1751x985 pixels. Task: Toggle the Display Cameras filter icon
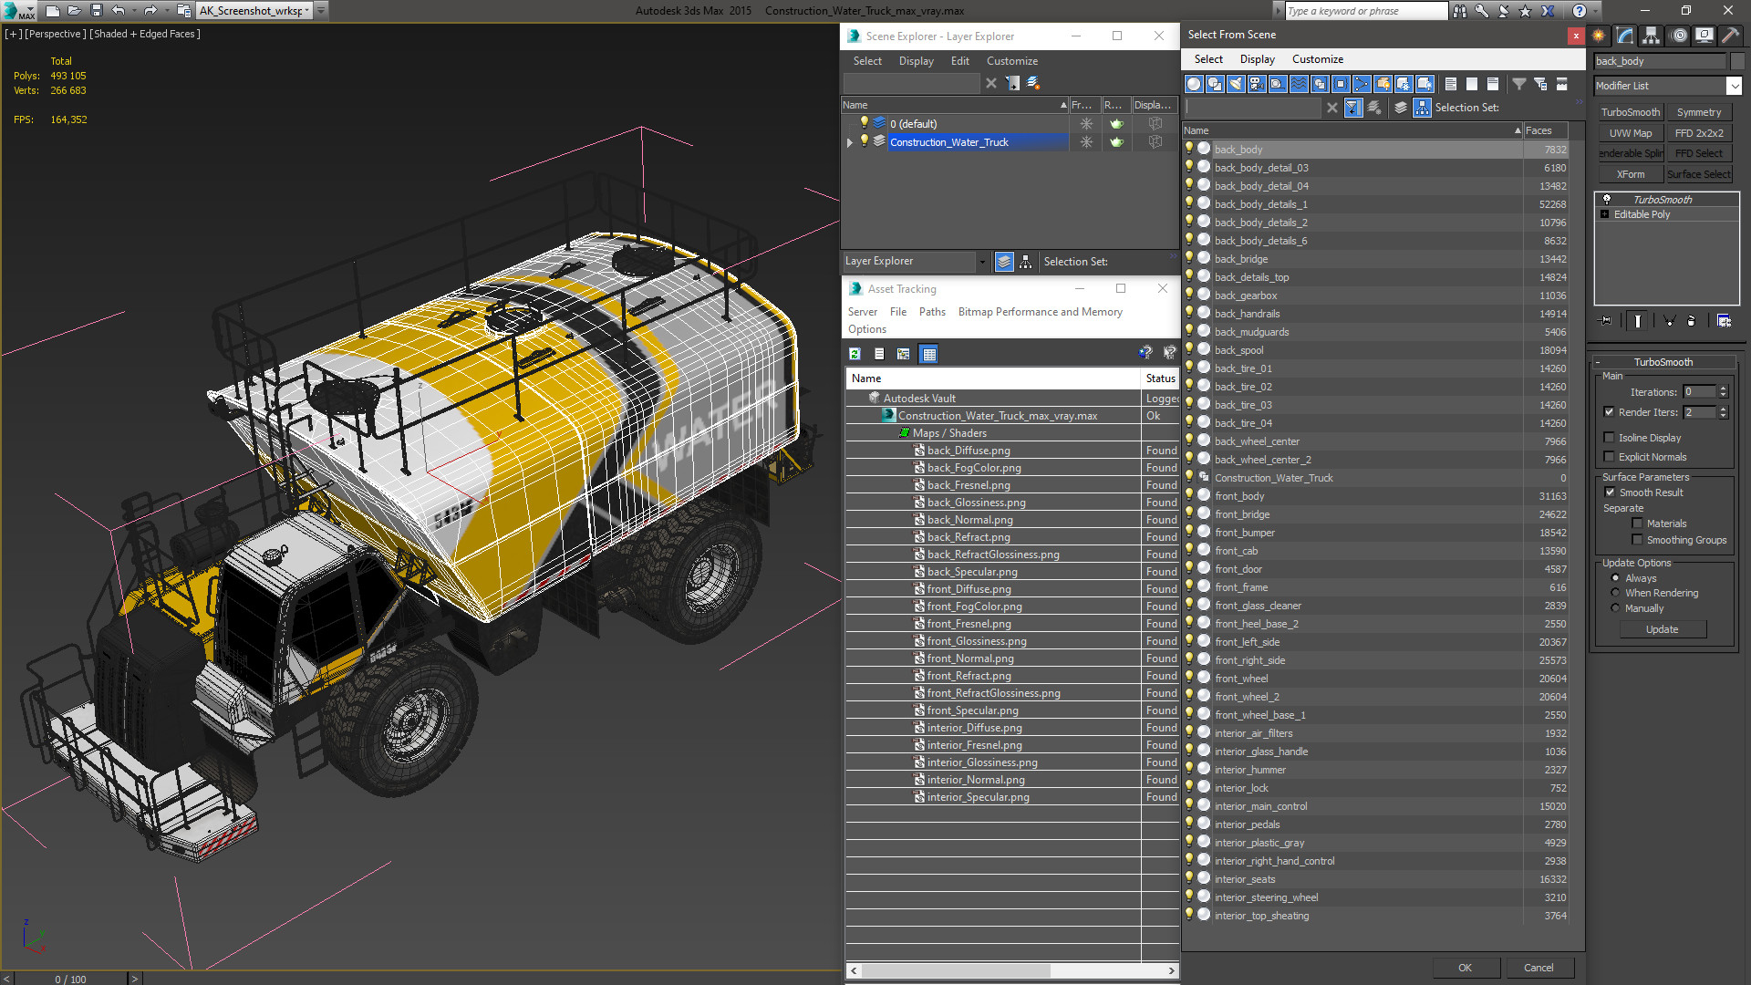(1257, 84)
